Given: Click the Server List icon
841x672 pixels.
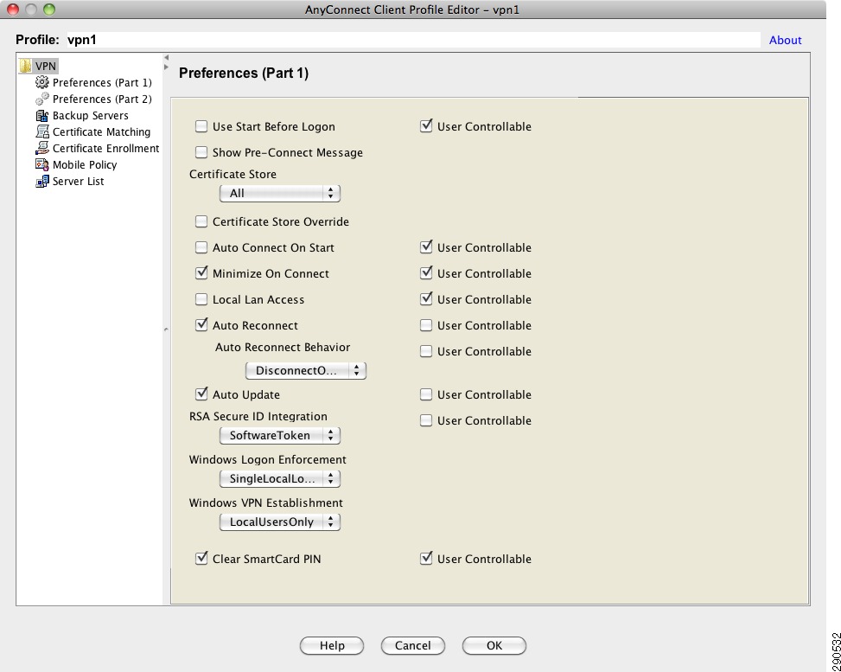Looking at the screenshot, I should pos(41,182).
